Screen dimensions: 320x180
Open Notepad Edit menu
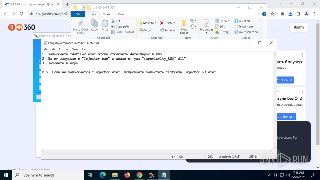pyautogui.click(x=53, y=49)
